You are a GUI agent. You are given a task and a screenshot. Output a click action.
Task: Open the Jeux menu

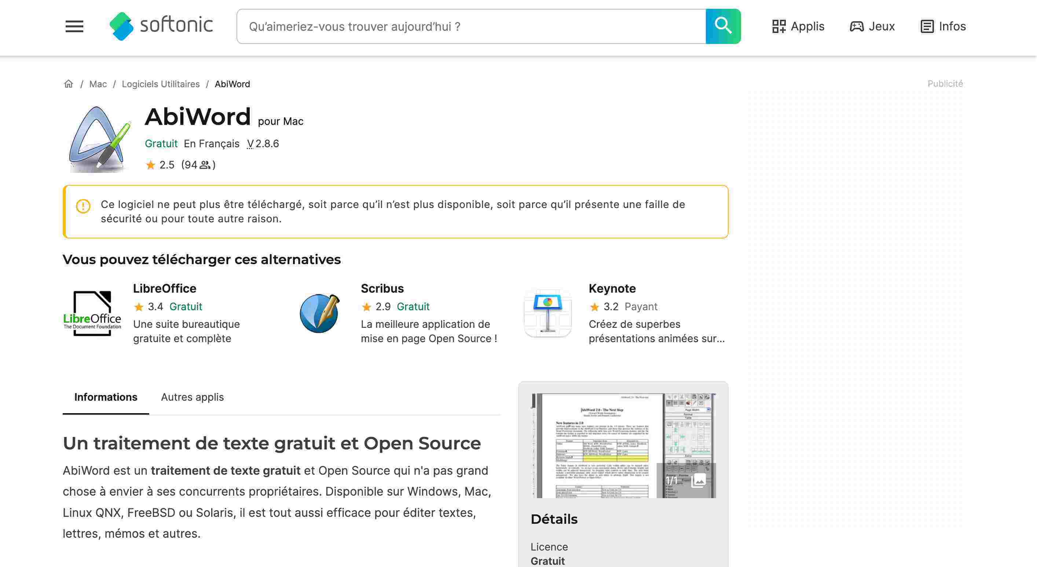(872, 26)
